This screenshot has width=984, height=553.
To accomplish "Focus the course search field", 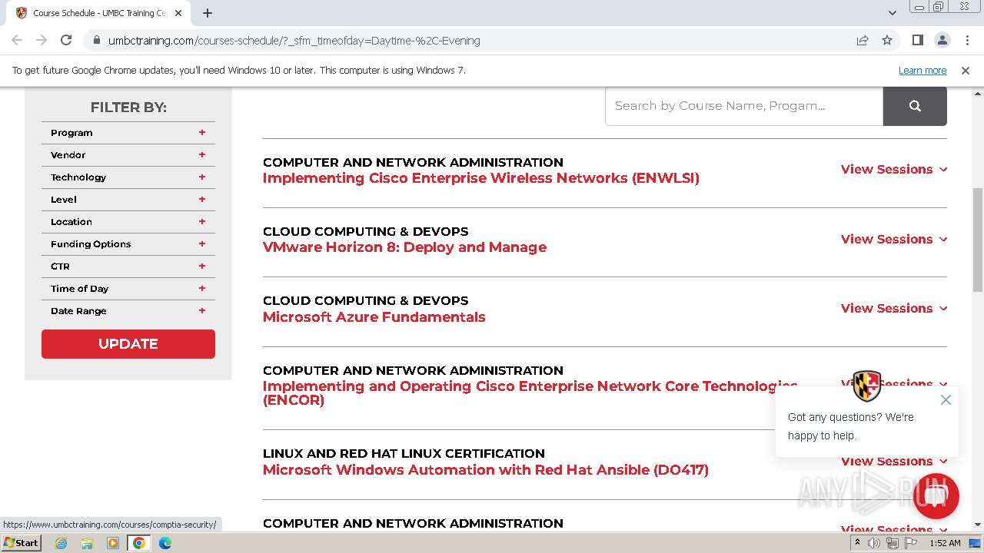I will tap(744, 106).
